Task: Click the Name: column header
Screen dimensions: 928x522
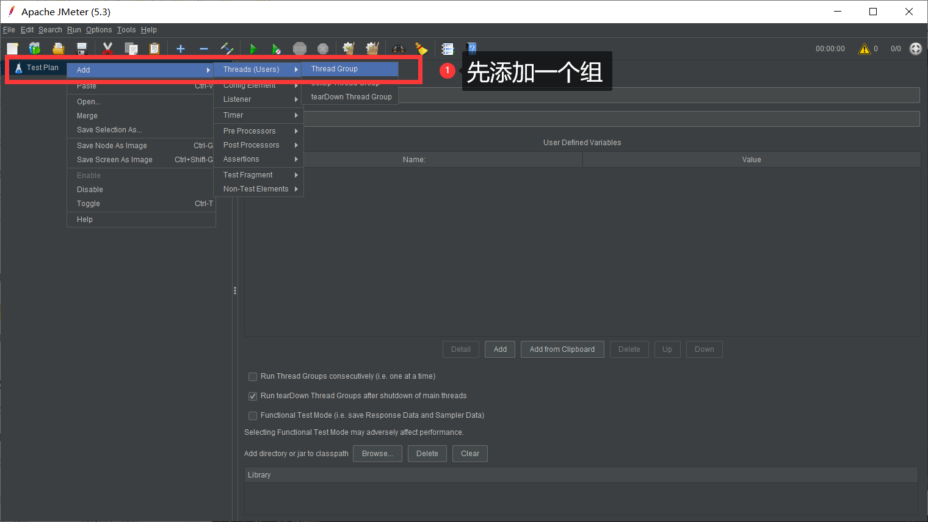Action: pyautogui.click(x=414, y=160)
